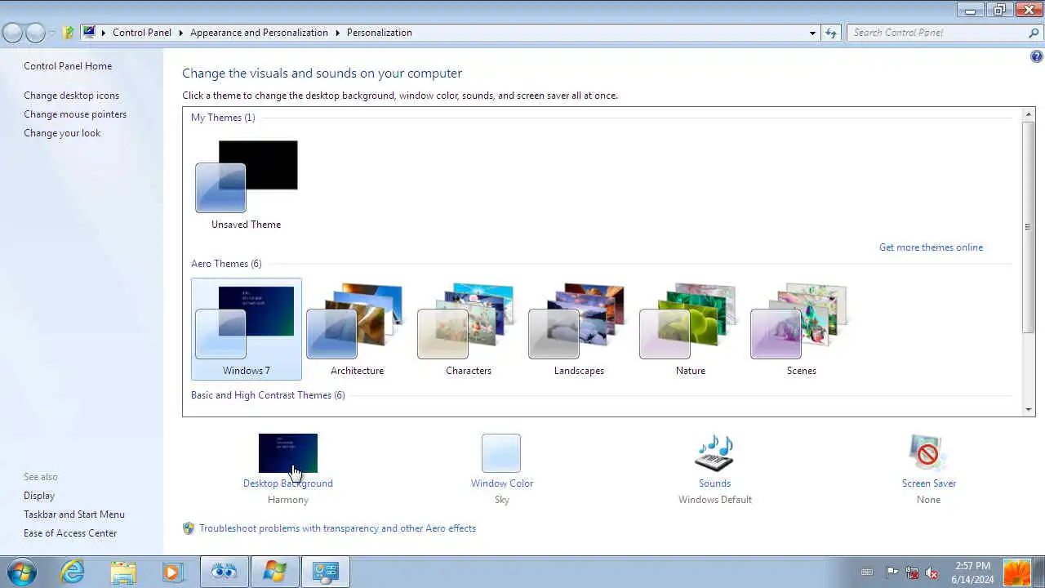Open the taskbar clock showing 2:57 PM
Screen dimensions: 1045x588
[972, 572]
